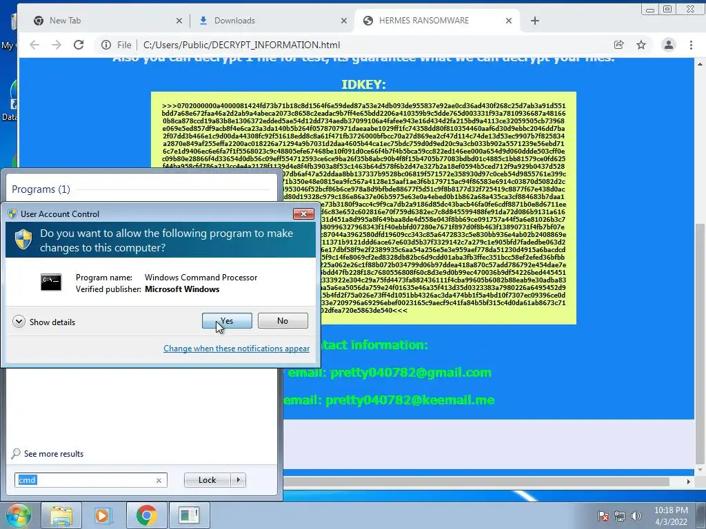
Task: Expand Show details chevron in UAC dialog
Action: [x=19, y=322]
